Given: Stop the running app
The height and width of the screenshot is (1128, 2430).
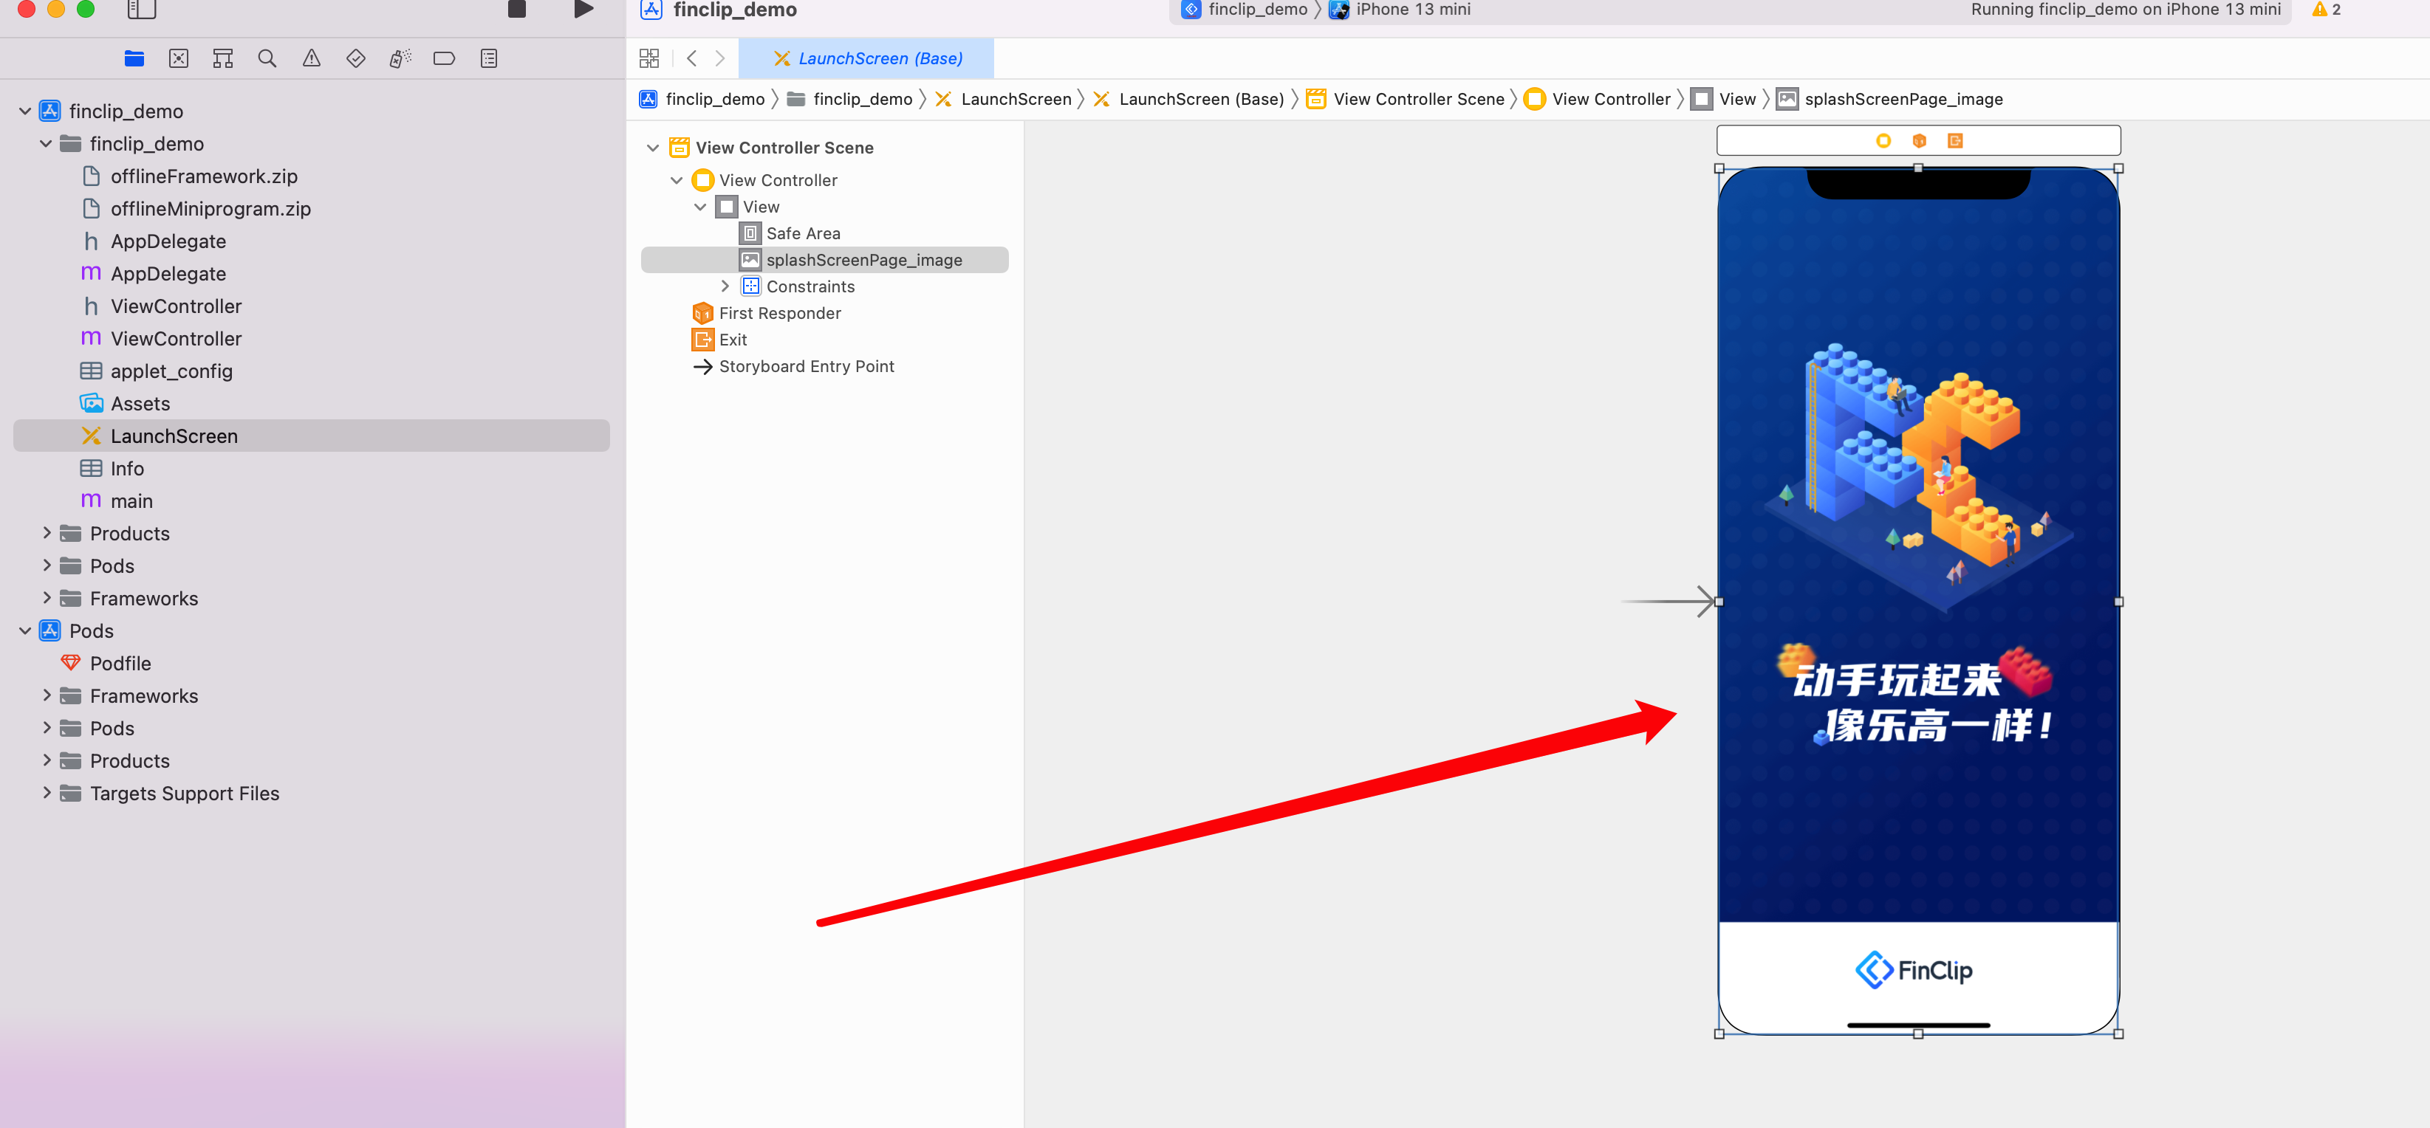Looking at the screenshot, I should coord(517,10).
